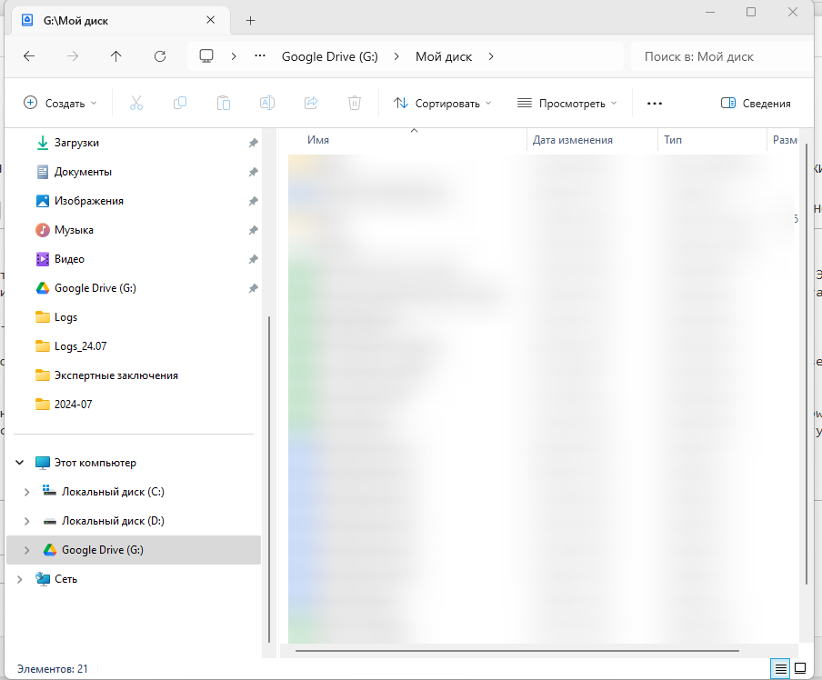The height and width of the screenshot is (680, 822).
Task: Open the three-dots more options menu
Action: point(655,104)
